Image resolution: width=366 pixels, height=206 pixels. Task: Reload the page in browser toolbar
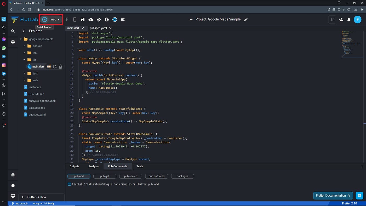tap(24, 10)
